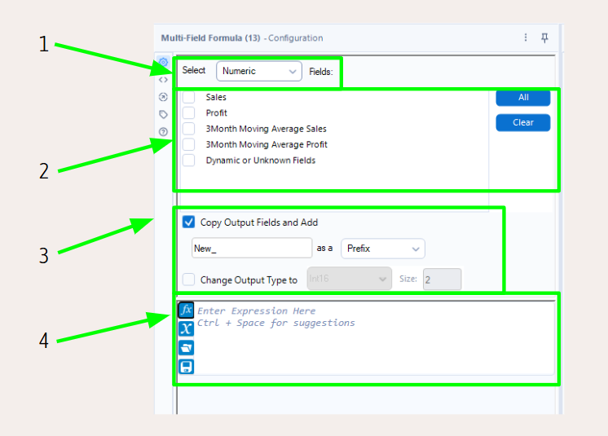Click 3Month Moving Average Profit label
Viewport: 608px width, 436px height.
point(267,144)
